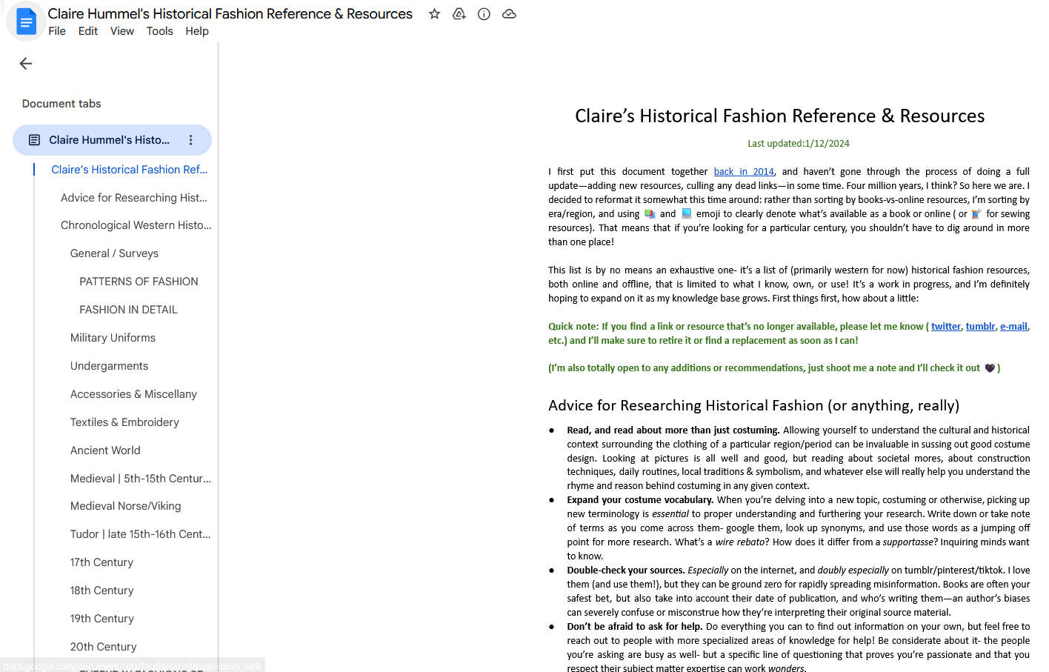This screenshot has height=672, width=1049.
Task: Follow the 'back in 2014' hyperlink
Action: pyautogui.click(x=744, y=171)
